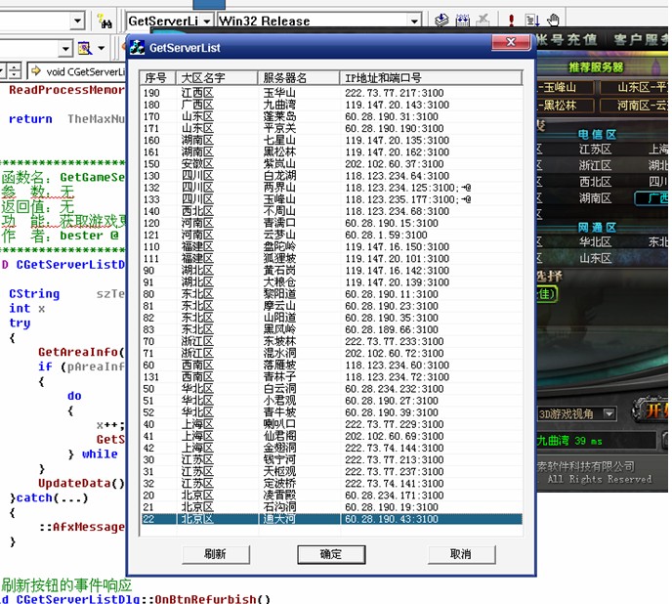Screen dimensions: 672x604
Task: Click the 九曲湾 39 ms status in launcher
Action: pyautogui.click(x=569, y=441)
